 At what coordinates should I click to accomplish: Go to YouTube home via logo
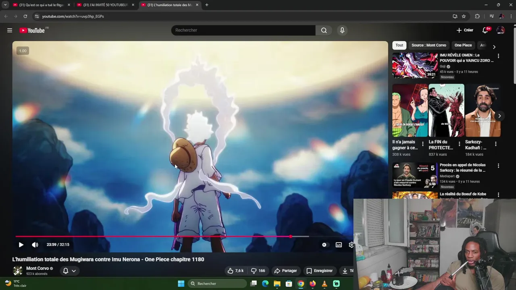[32, 30]
